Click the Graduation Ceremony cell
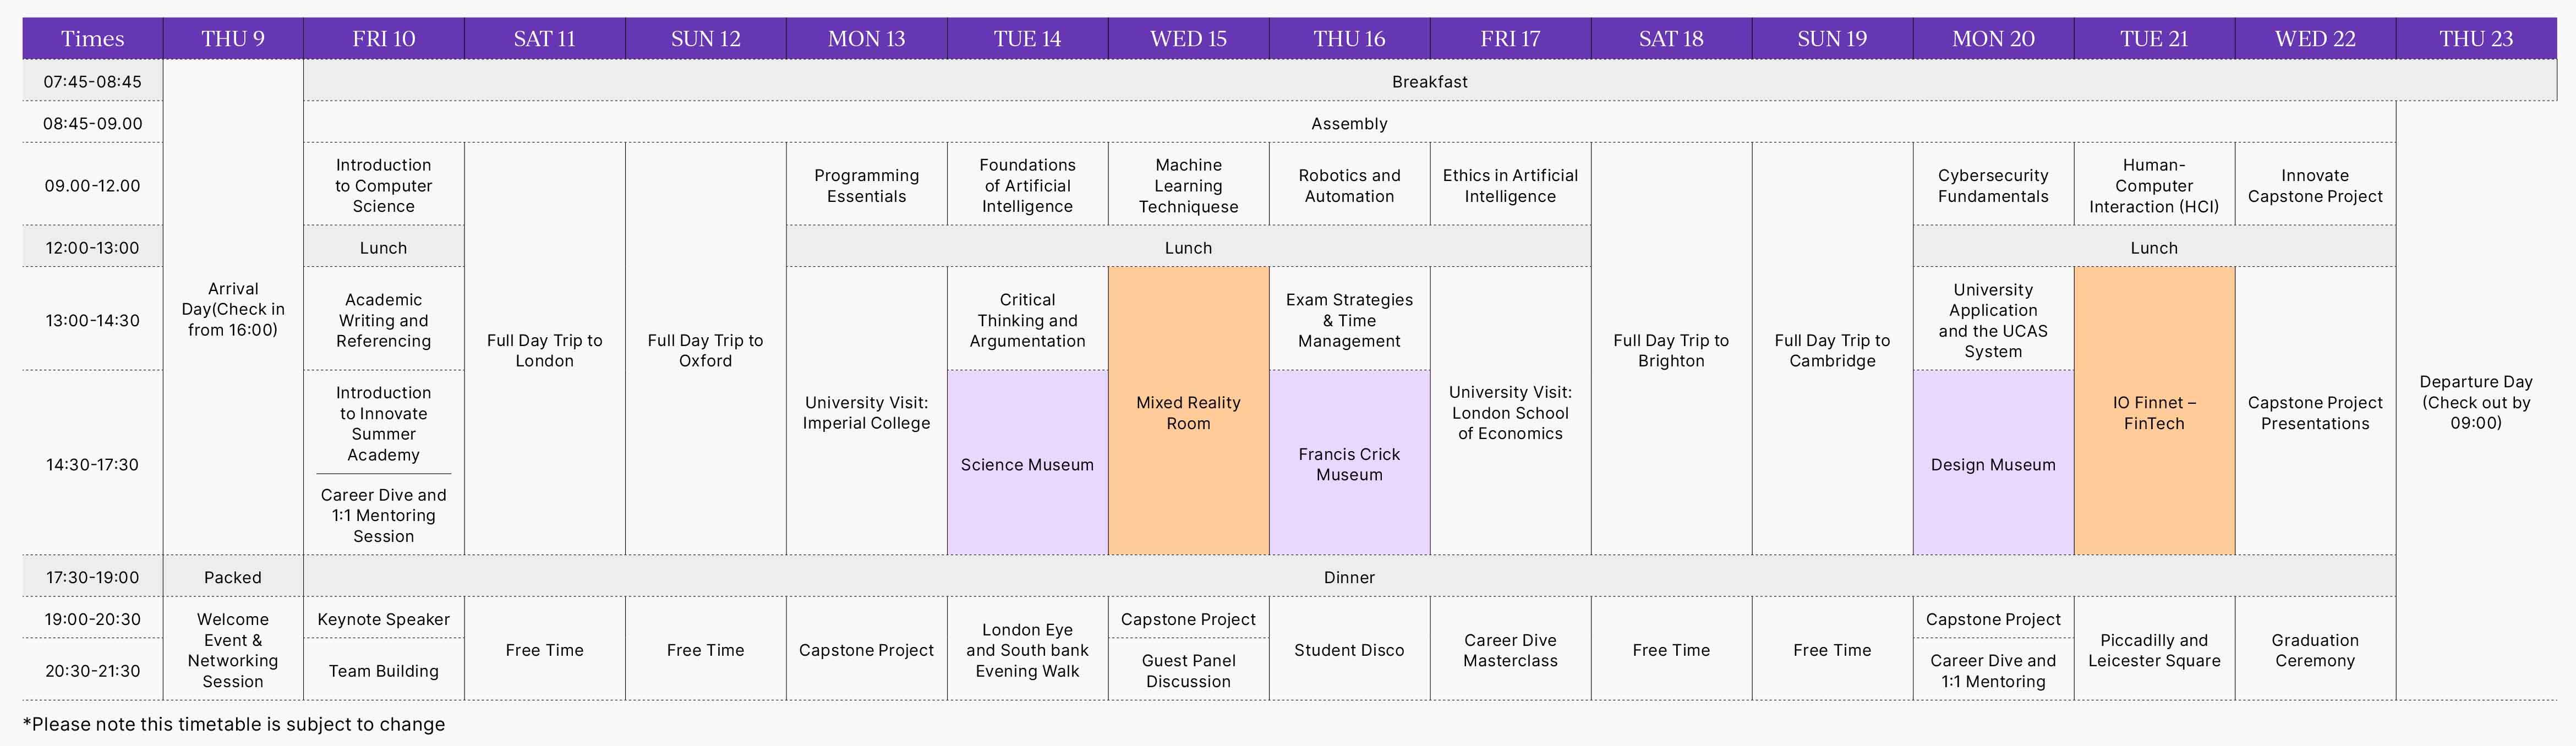This screenshot has width=2576, height=746. pyautogui.click(x=2315, y=650)
